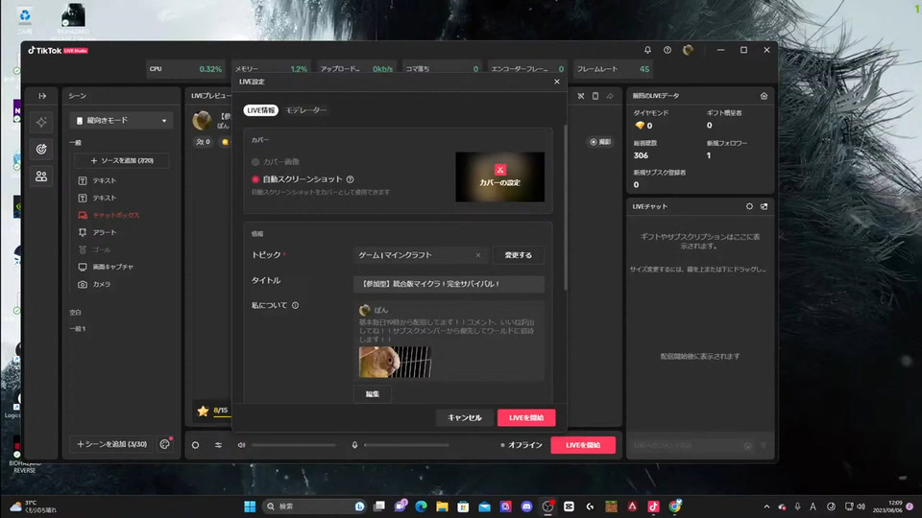Click the taskbar 検索 search box
This screenshot has width=922, height=518.
[x=314, y=506]
